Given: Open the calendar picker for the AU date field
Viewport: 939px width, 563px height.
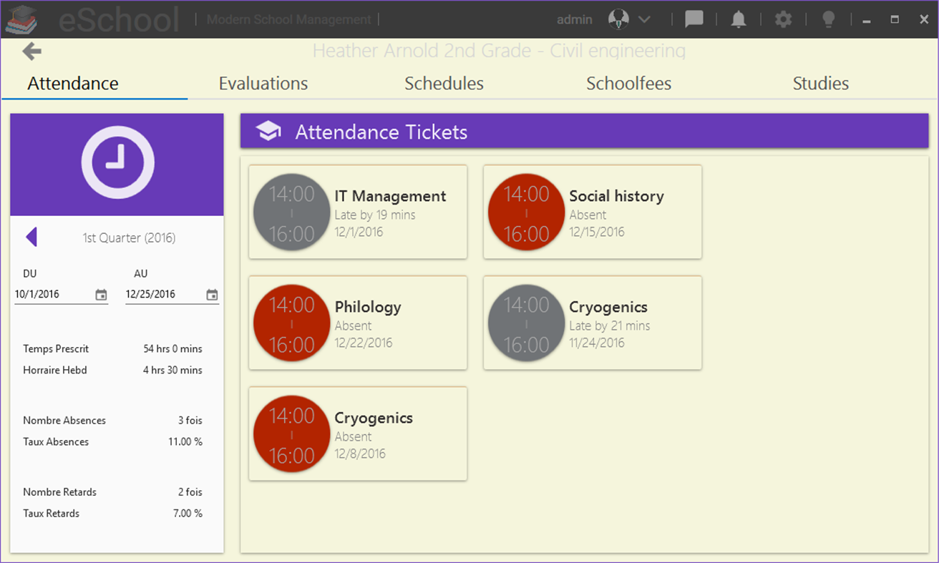Looking at the screenshot, I should tap(211, 293).
